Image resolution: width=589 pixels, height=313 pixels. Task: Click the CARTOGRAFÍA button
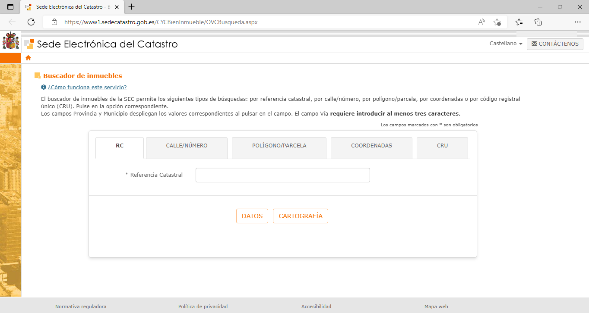coord(301,216)
